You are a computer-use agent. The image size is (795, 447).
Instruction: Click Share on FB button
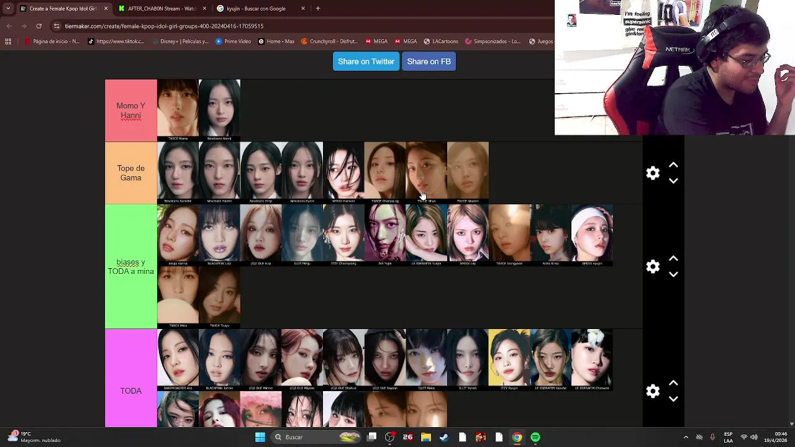(429, 61)
